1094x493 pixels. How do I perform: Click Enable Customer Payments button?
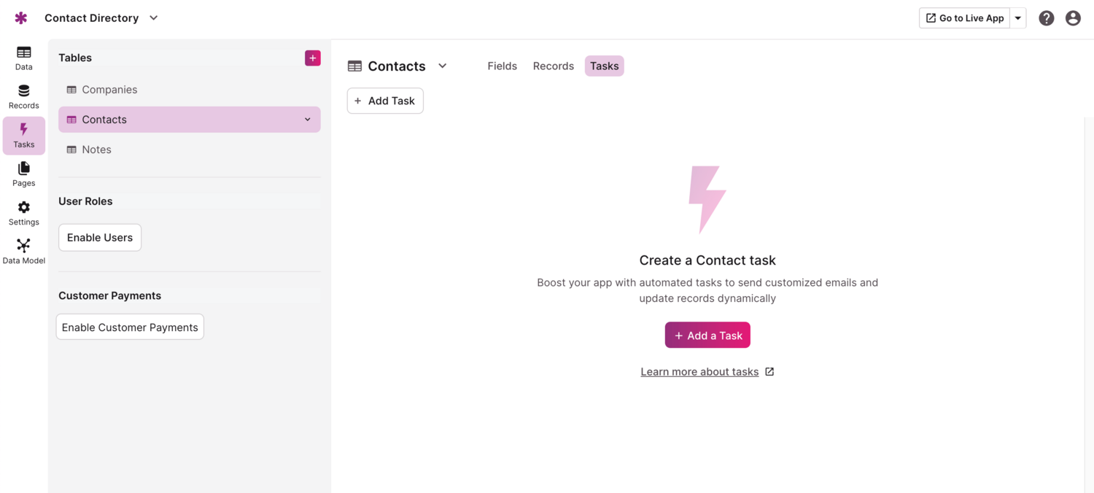[x=130, y=327]
